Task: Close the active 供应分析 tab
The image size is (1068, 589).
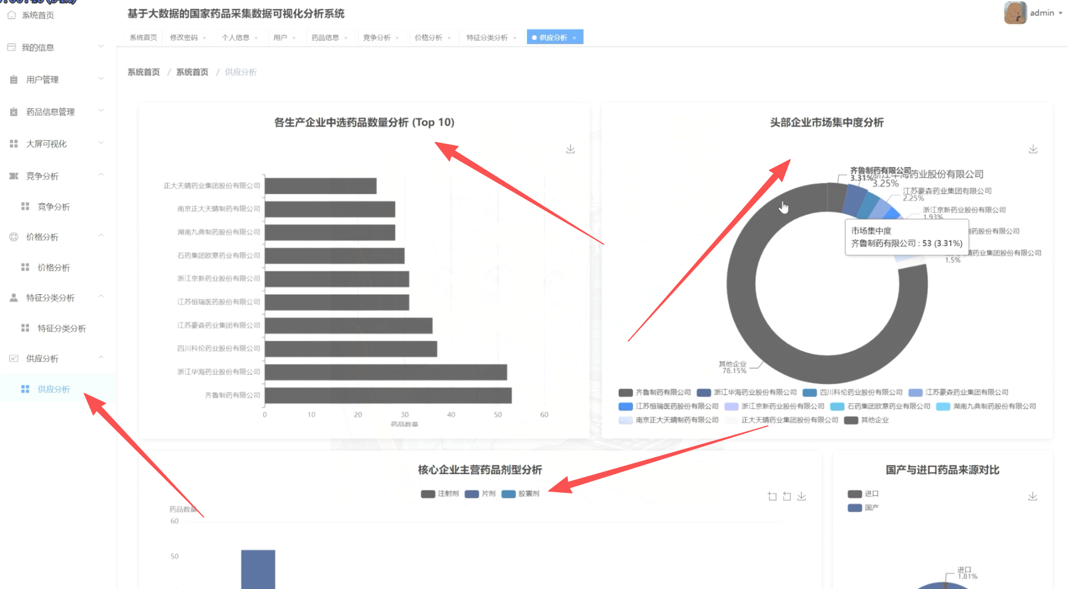Action: (x=574, y=38)
